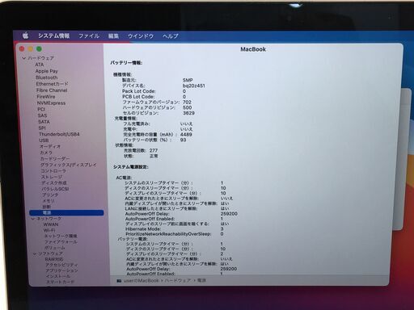
Task: Open the ウインドウ menu
Action: point(141,36)
